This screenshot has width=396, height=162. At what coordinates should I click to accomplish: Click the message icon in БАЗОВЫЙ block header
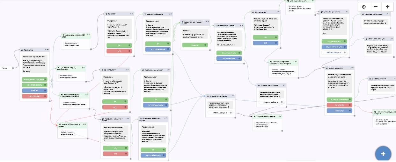(x=107, y=14)
